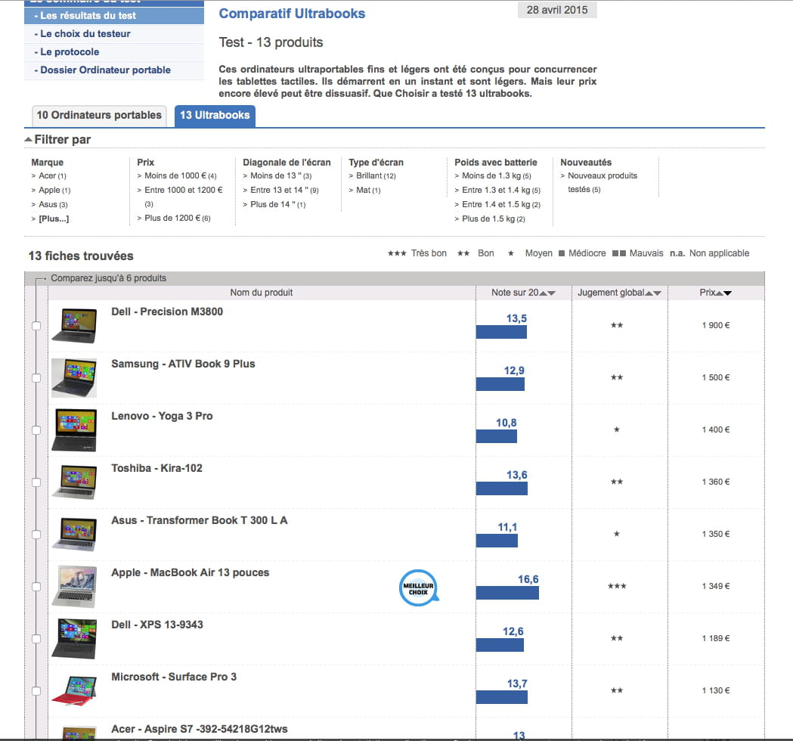
Task: Open the Dell - XPS 13-9343 product page
Action: pyautogui.click(x=157, y=625)
